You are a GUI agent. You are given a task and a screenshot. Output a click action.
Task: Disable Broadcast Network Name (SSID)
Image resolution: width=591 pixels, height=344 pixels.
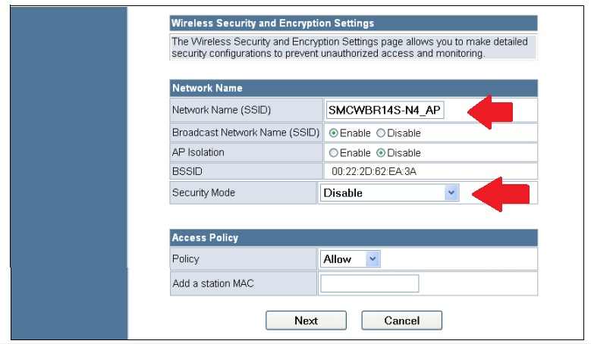point(381,133)
